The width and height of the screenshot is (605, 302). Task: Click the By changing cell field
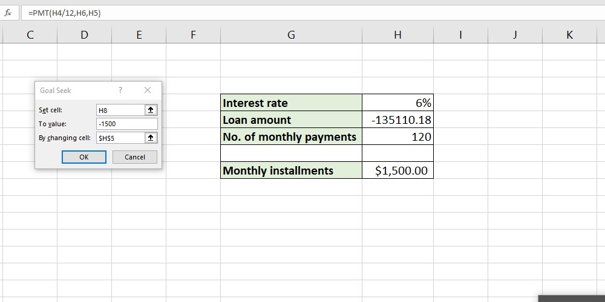pos(121,138)
